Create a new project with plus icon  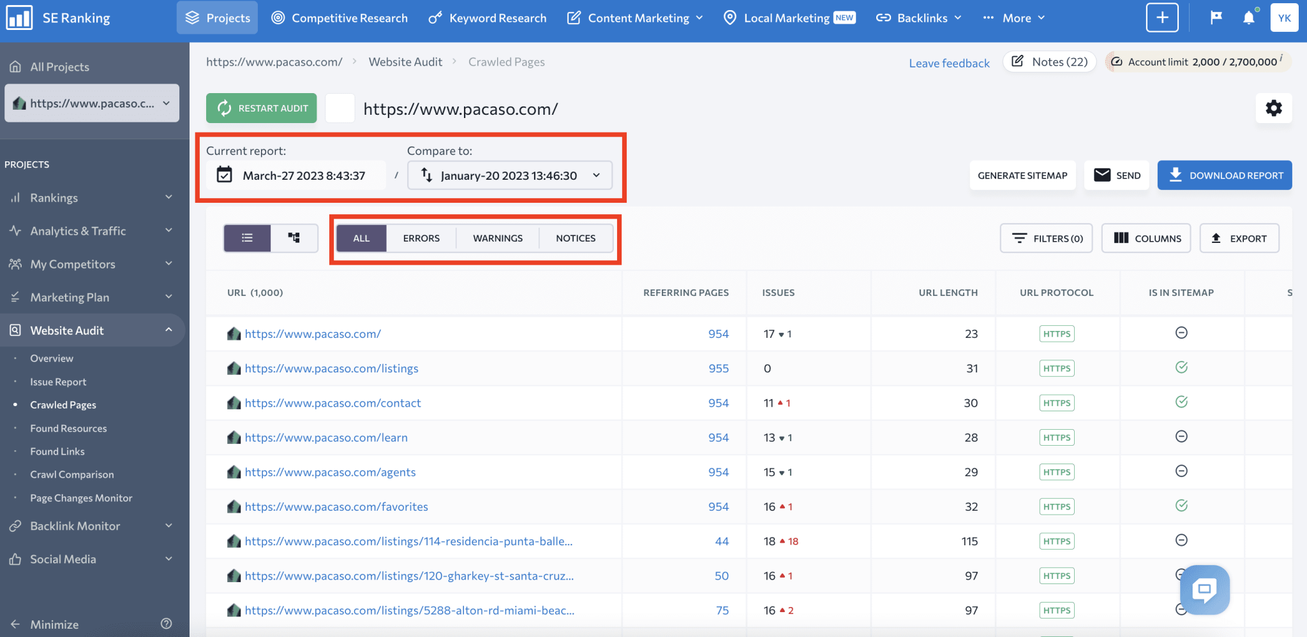(x=1162, y=17)
